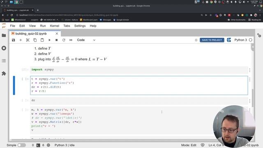263x148 pixels.
Task: Paste cell from clipboard
Action: point(42,40)
